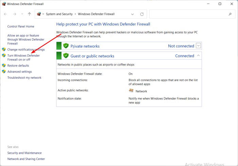The height and width of the screenshot is (166, 238).
Task: Refresh the Windows Defender Firewall page
Action: coord(142,14)
